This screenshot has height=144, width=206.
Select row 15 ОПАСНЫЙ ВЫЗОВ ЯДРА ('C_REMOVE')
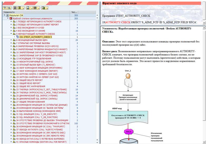49,65
